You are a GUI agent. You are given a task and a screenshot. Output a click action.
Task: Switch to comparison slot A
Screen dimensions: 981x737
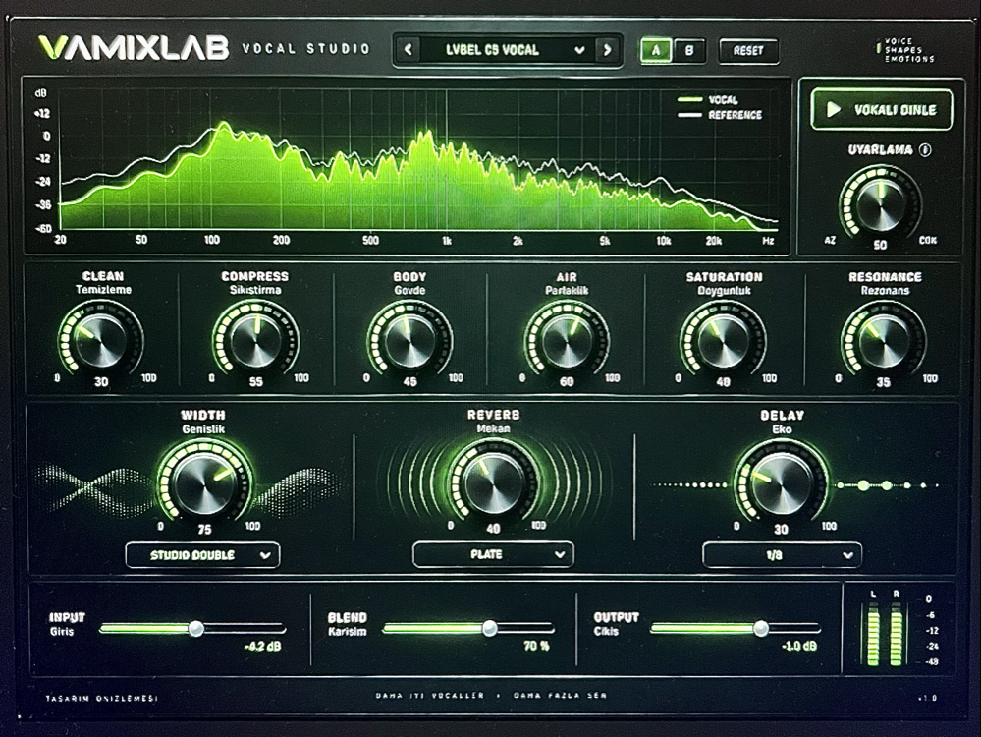point(656,51)
